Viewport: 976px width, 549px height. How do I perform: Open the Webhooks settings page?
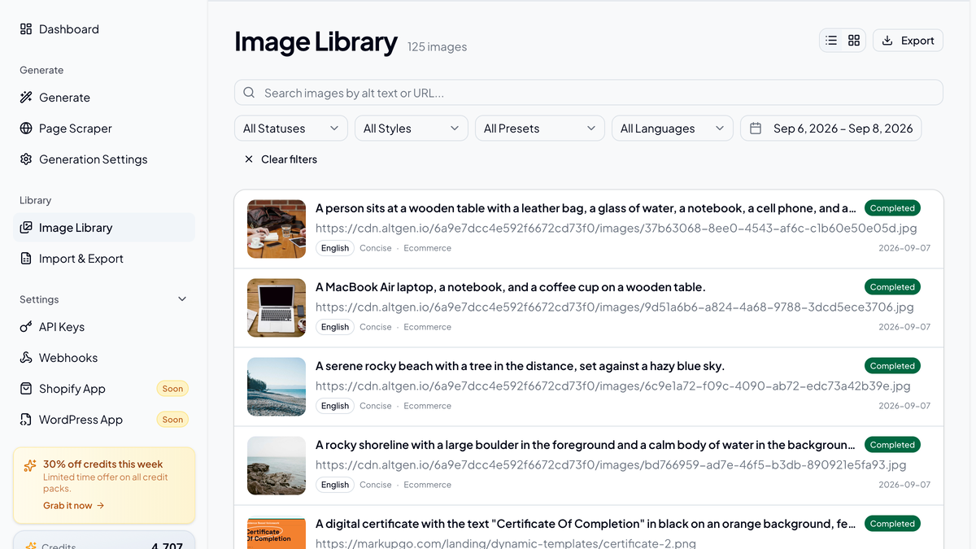[104, 358]
